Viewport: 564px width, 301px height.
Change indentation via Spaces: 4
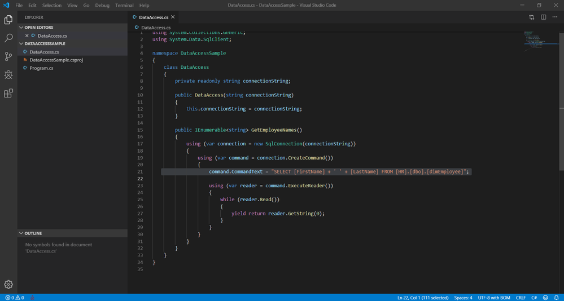[x=463, y=298]
